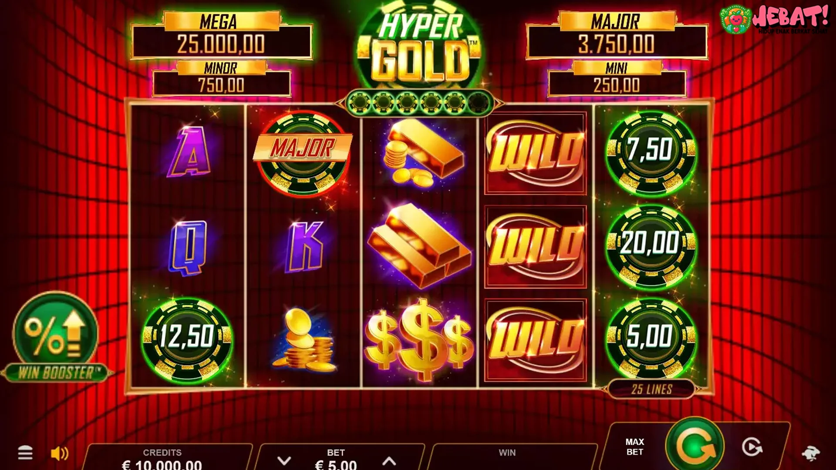Viewport: 836px width, 470px height.
Task: Spin the reels with green button
Action: pyautogui.click(x=695, y=445)
